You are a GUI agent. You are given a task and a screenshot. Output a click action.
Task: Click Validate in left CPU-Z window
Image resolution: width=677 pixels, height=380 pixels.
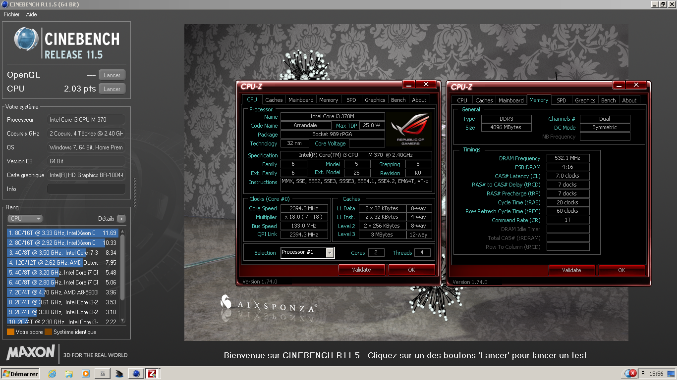point(361,270)
